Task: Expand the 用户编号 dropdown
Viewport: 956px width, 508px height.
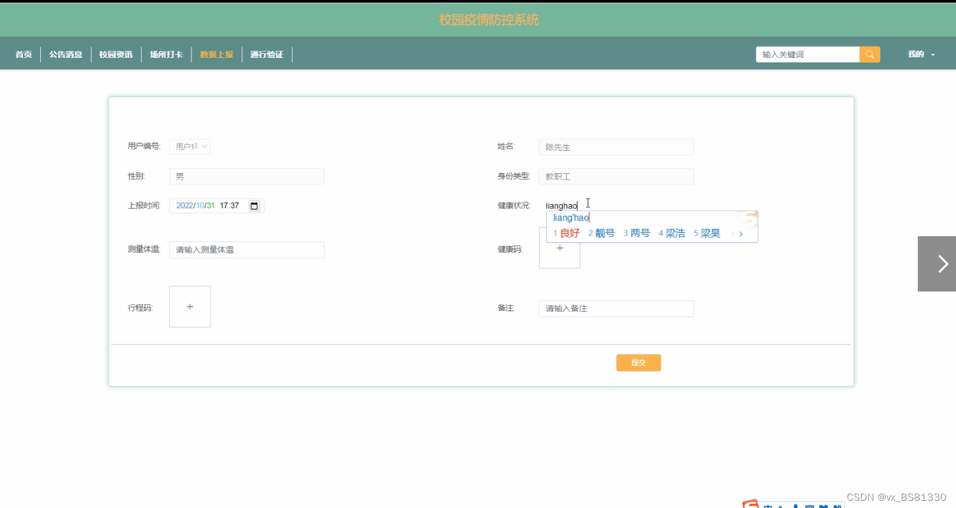Action: [x=189, y=147]
